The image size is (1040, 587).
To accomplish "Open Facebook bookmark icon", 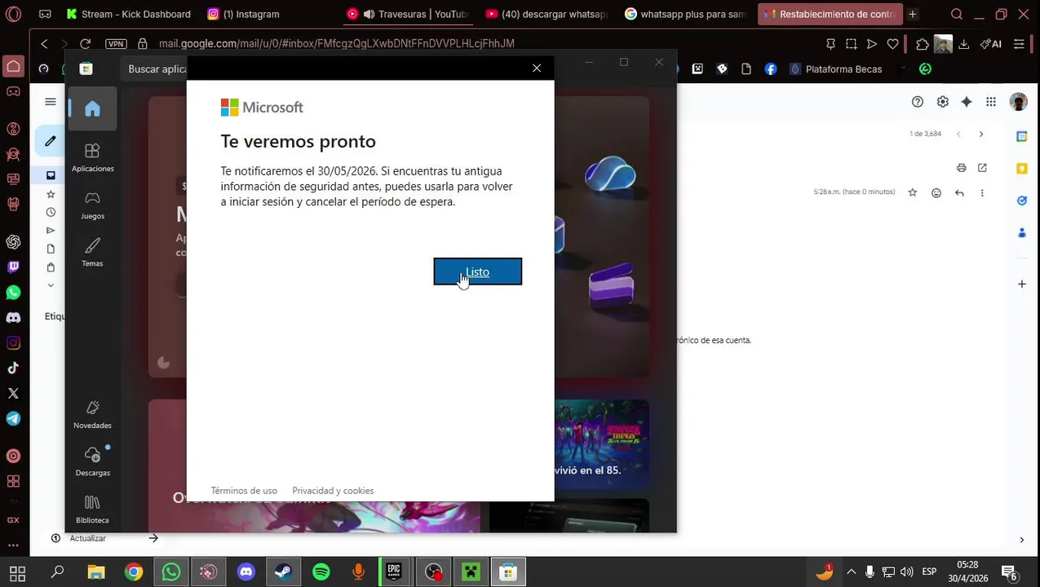I will [x=770, y=69].
